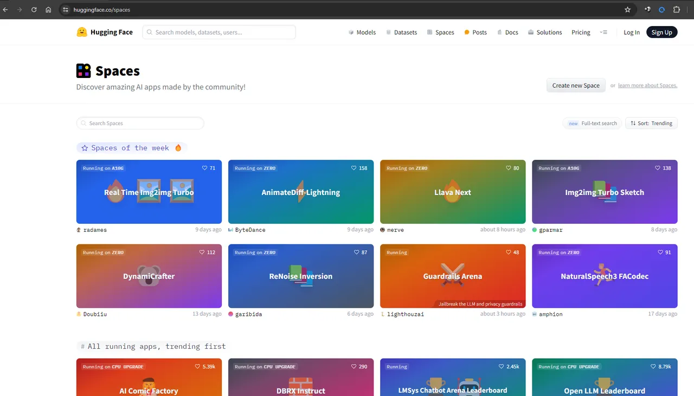Viewport: 694px width, 396px height.
Task: Click Create new Space button
Action: pos(576,86)
